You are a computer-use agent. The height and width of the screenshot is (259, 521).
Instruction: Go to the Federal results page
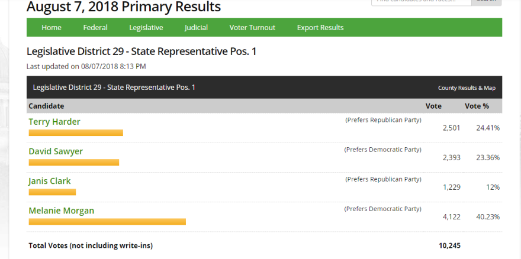(95, 27)
